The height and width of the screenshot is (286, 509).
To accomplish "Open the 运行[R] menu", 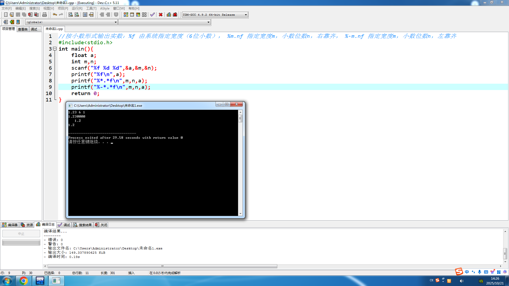I will (77, 8).
